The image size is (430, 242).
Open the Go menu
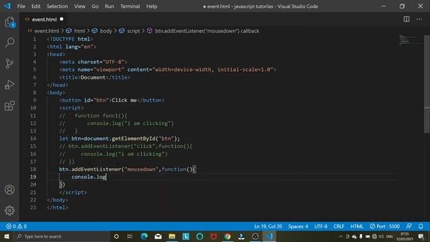pos(95,6)
